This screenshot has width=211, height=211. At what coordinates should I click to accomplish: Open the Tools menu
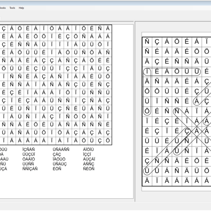[x=12, y=8]
